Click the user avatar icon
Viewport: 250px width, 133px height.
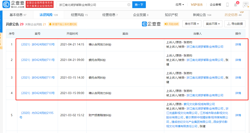point(245,5)
